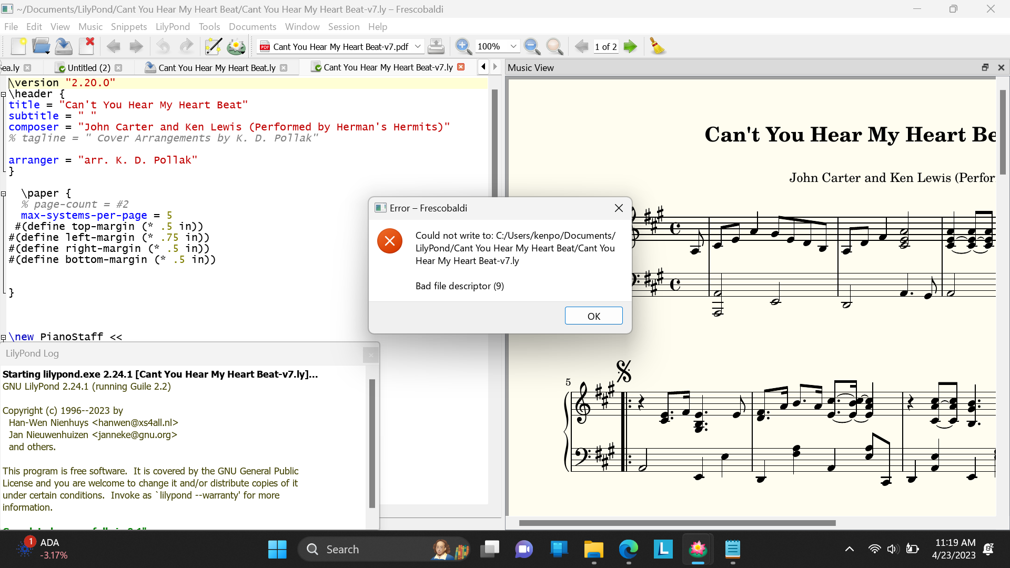This screenshot has height=568, width=1010.
Task: Click the Zoom in magnifier icon
Action: [x=463, y=47]
